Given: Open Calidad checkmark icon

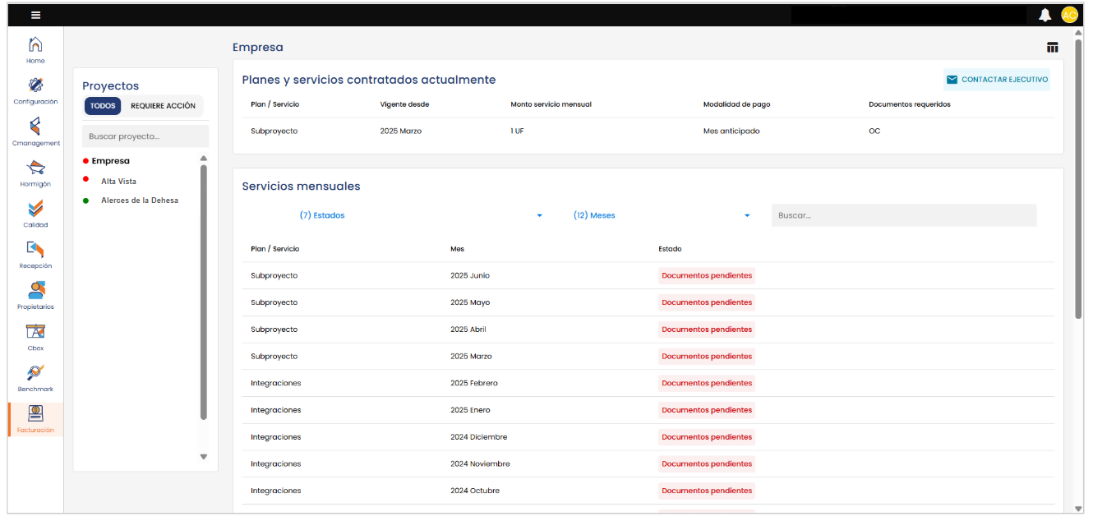Looking at the screenshot, I should tap(35, 209).
